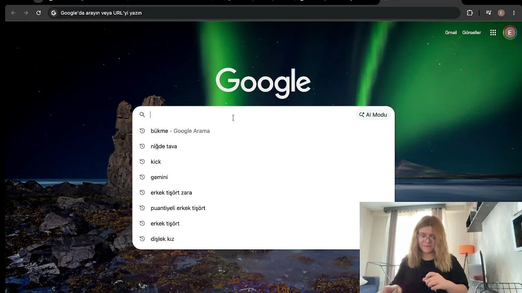
Task: Pick the puantiyeli erkek tişört suggestion
Action: (x=246, y=208)
